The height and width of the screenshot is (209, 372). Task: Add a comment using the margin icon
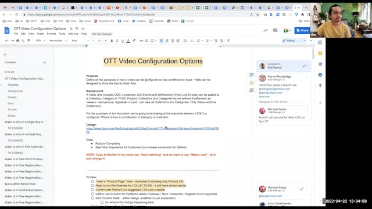pos(252,75)
